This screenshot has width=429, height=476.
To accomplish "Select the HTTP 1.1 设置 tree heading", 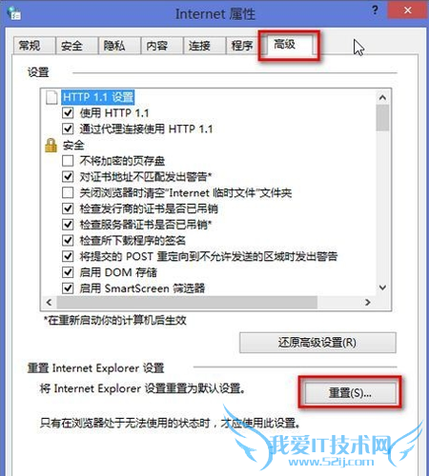I will pos(98,97).
